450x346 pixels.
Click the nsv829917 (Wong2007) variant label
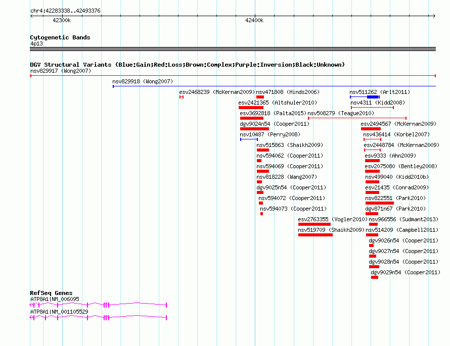point(61,71)
